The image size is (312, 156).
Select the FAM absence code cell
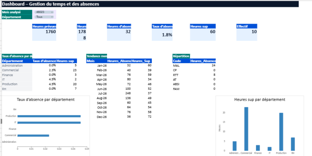pos(181,89)
